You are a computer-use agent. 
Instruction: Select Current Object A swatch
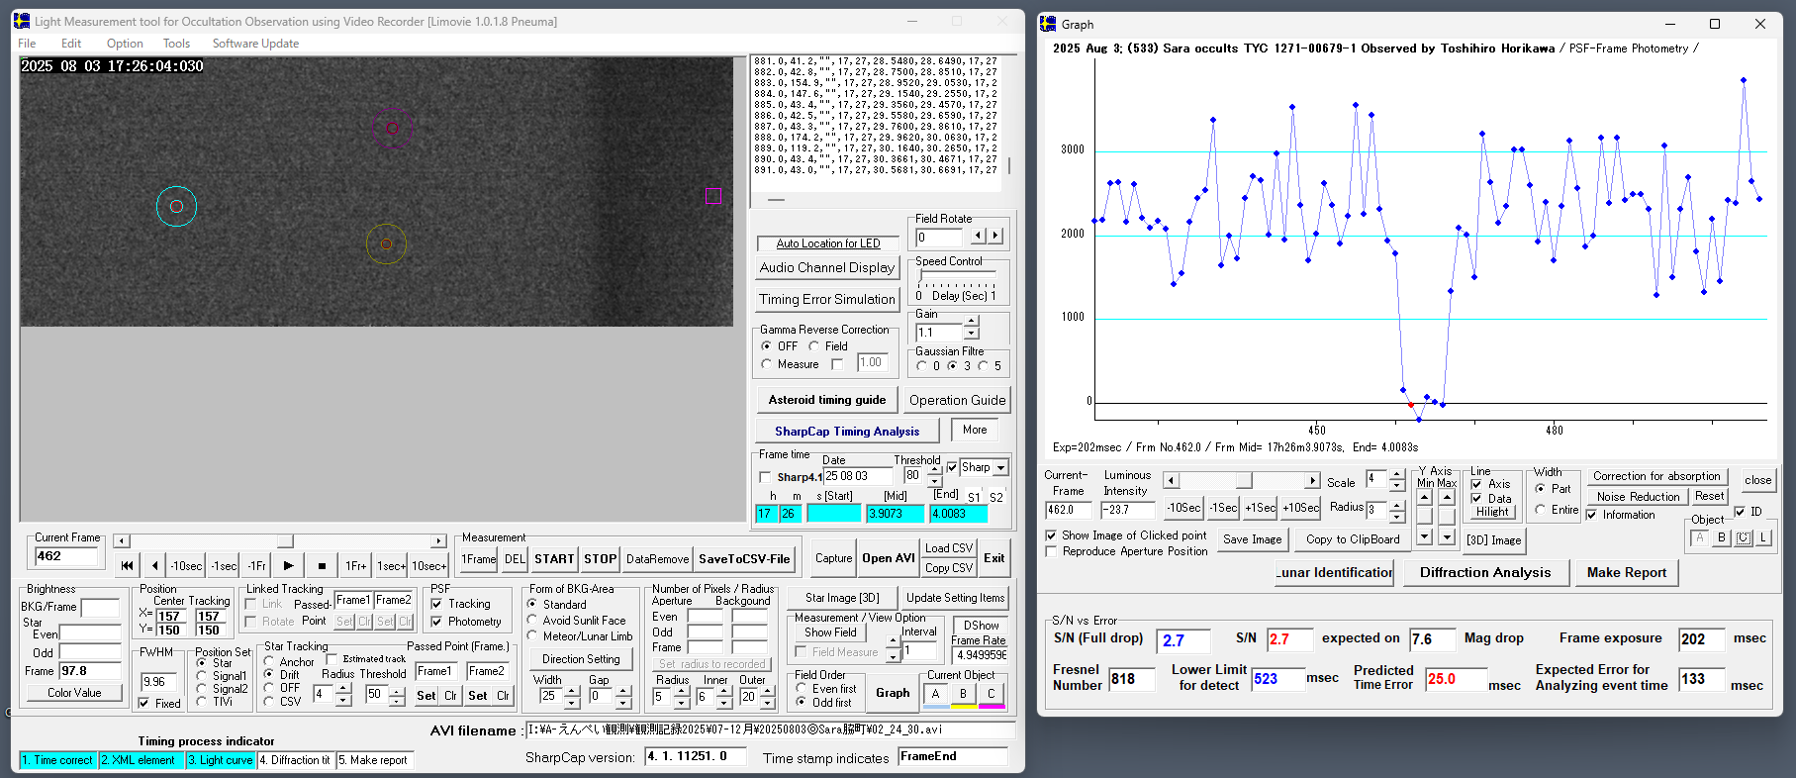point(935,694)
